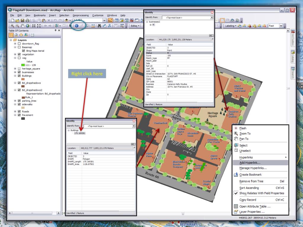Toggle the vegetation layer checkbox
This screenshot has width=303, height=227.
19,54
